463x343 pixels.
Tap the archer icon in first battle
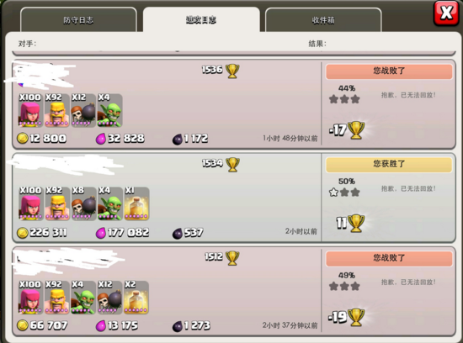point(30,111)
